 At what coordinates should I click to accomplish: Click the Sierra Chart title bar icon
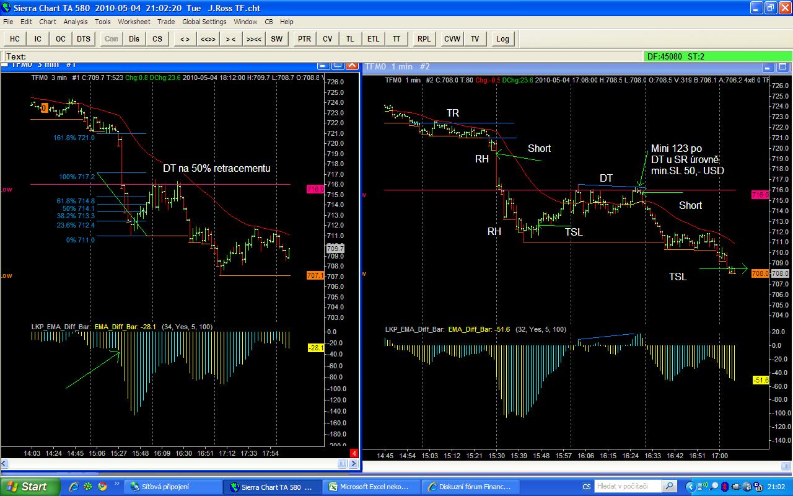point(7,8)
